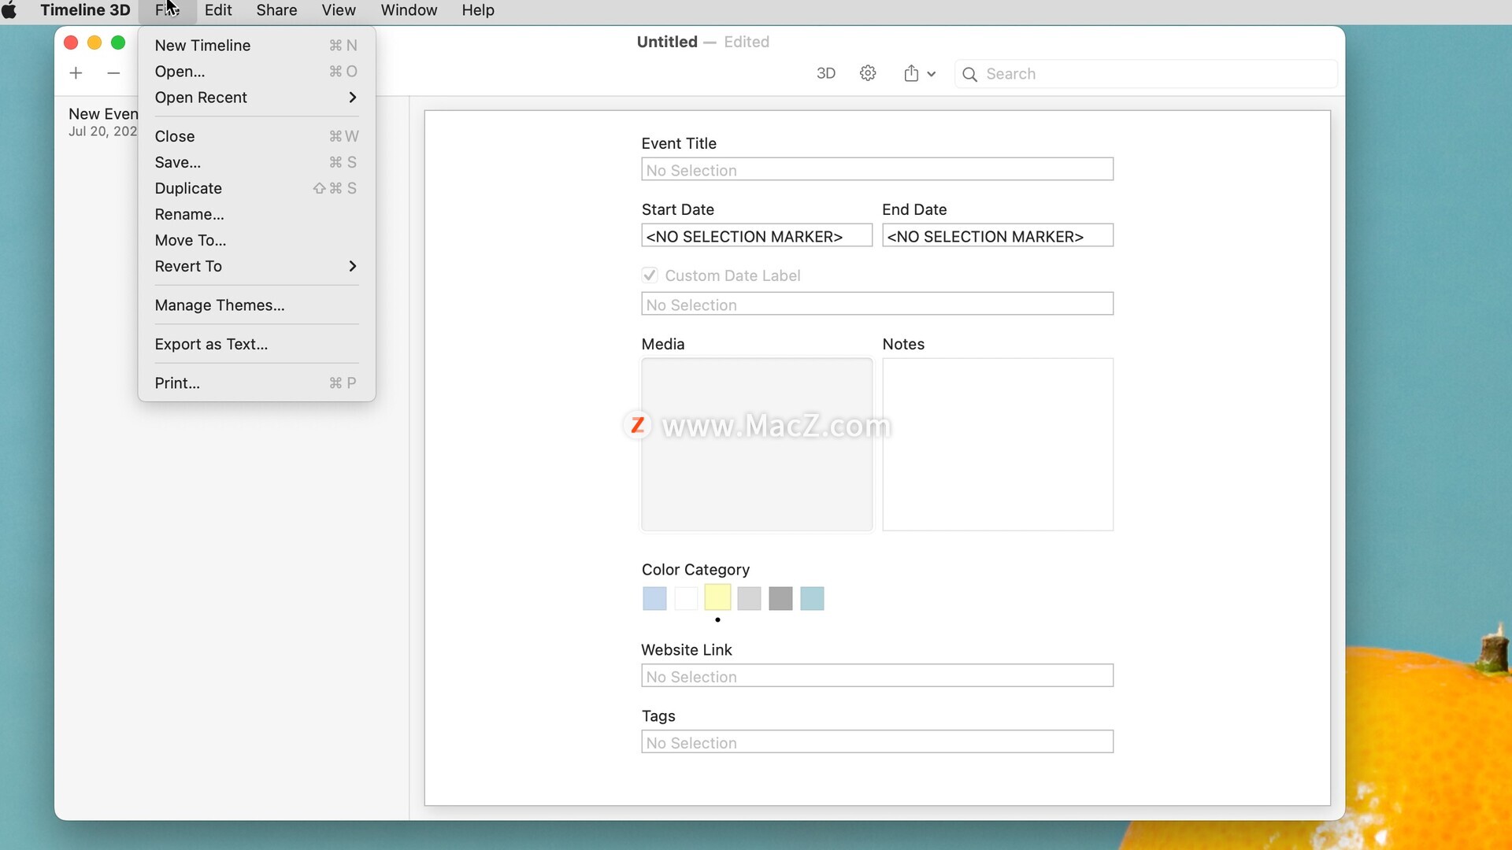Select the light blue color swatch
1512x850 pixels.
[x=654, y=599]
